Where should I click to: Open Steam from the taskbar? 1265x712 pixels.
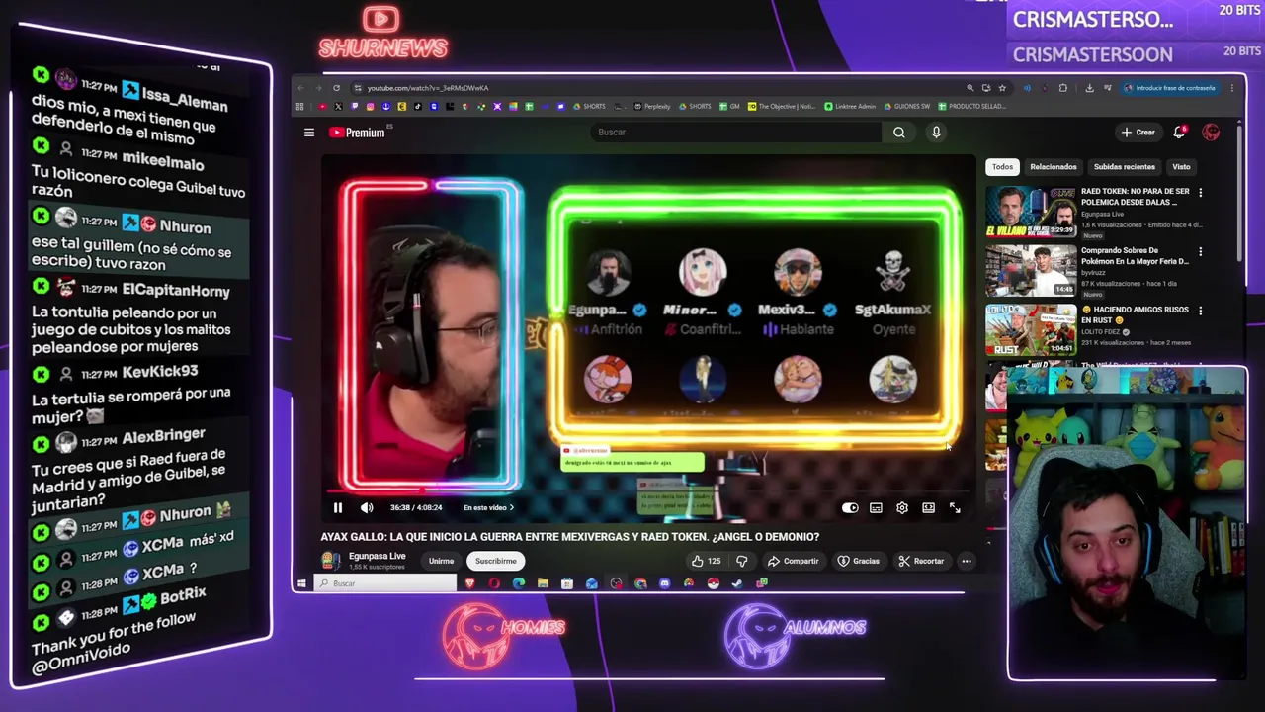pyautogui.click(x=736, y=583)
